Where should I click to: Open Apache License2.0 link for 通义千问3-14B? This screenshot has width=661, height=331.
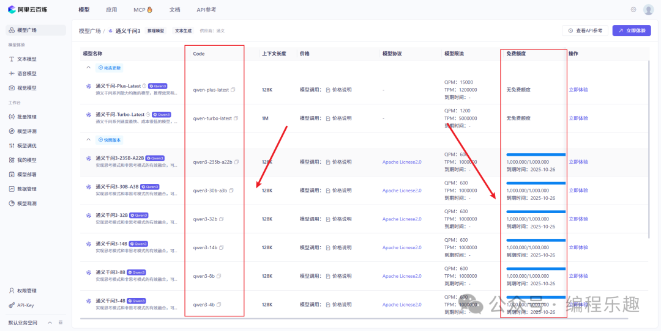[x=401, y=248]
